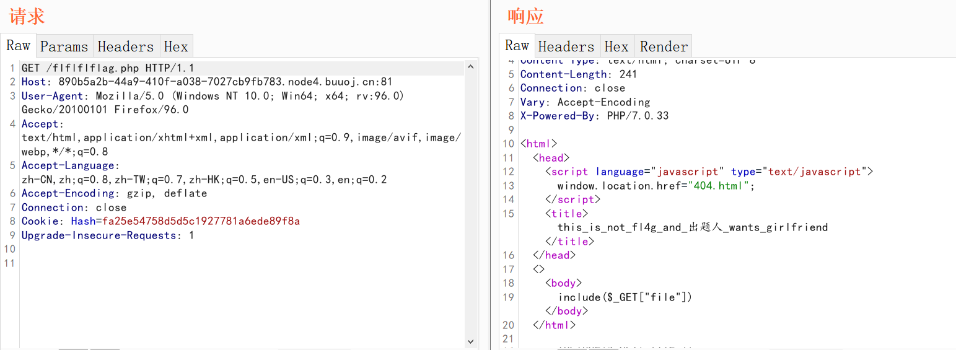
Task: Open the response Headers tab
Action: [566, 46]
